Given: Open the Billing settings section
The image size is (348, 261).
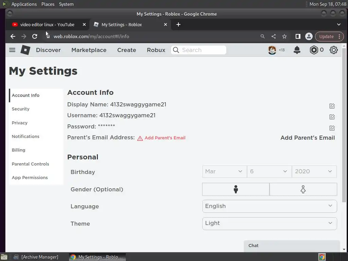Looking at the screenshot, I should [x=36, y=150].
